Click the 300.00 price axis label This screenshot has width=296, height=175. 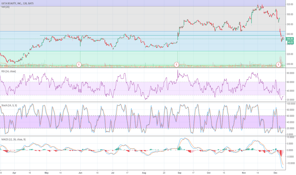290,14
